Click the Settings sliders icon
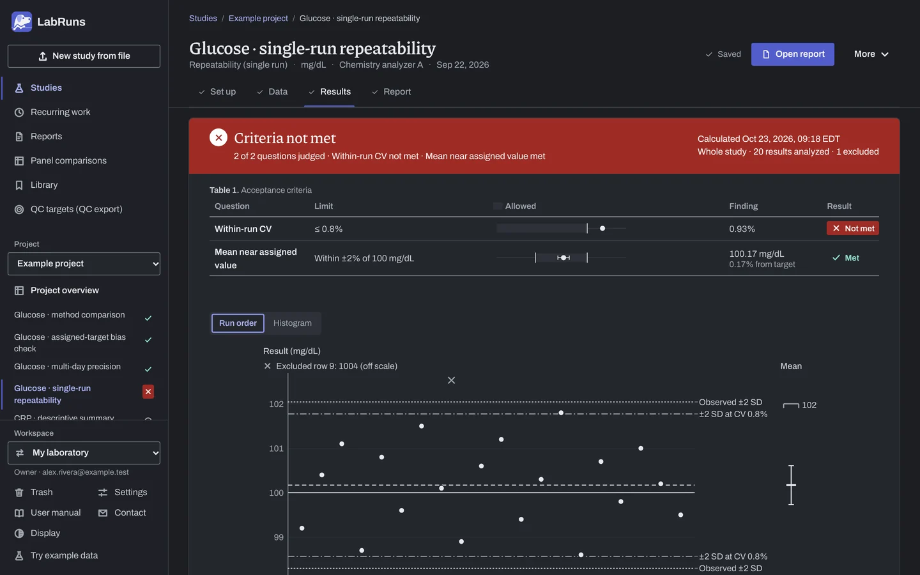Screen dimensions: 920x575 (103, 493)
